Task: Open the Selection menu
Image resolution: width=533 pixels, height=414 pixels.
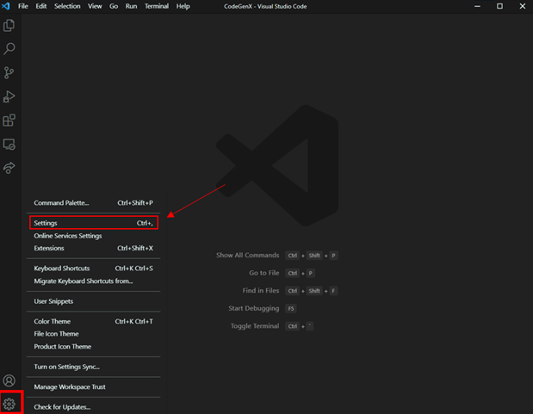Action: 67,6
